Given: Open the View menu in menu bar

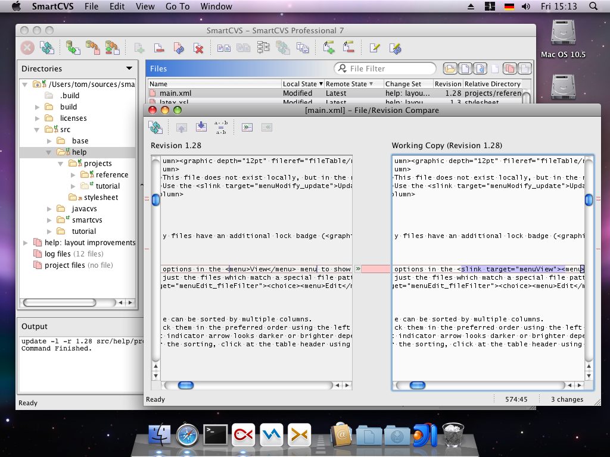Looking at the screenshot, I should point(145,7).
